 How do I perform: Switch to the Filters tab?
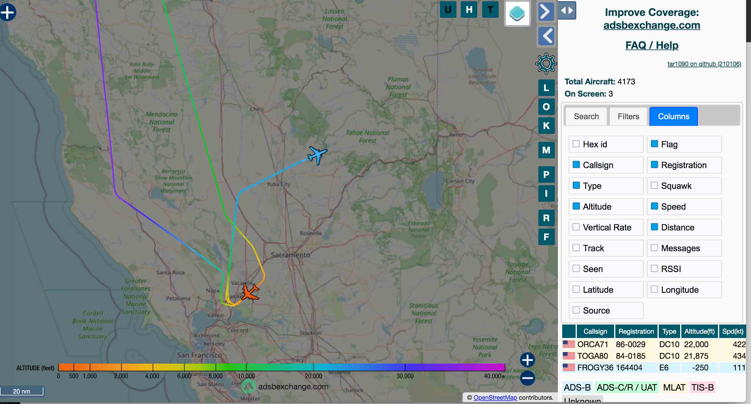[628, 116]
